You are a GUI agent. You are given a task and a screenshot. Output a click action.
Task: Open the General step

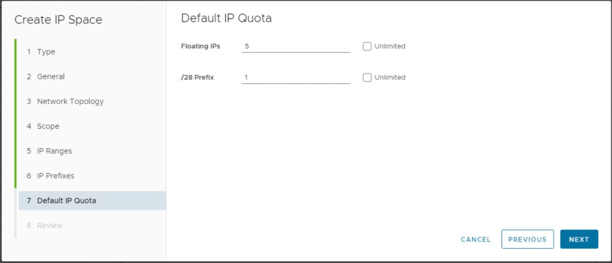click(x=50, y=77)
